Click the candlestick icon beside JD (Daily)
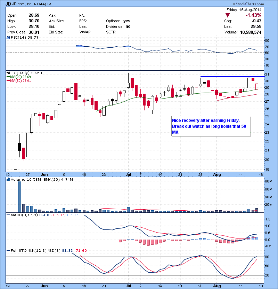The width and height of the screenshot is (278, 289). pos(8,73)
